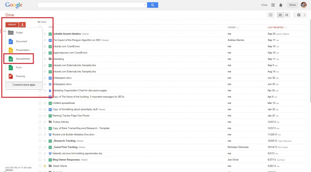Switch to list view icon
The height and width of the screenshot is (172, 311).
(280, 15)
